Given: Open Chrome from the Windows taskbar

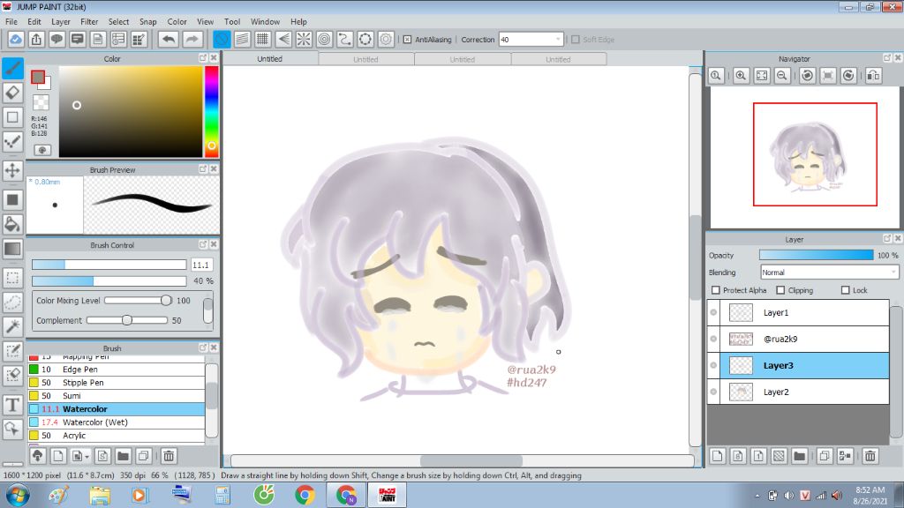Looking at the screenshot, I should click(x=305, y=495).
